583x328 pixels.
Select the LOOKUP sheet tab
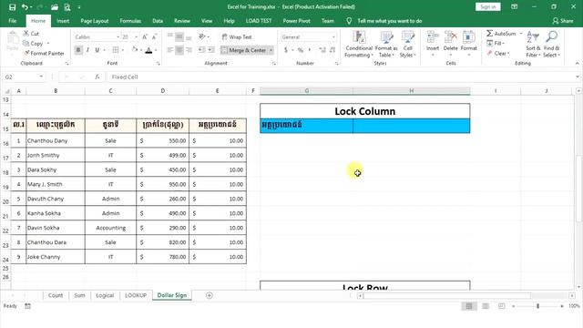pos(136,295)
